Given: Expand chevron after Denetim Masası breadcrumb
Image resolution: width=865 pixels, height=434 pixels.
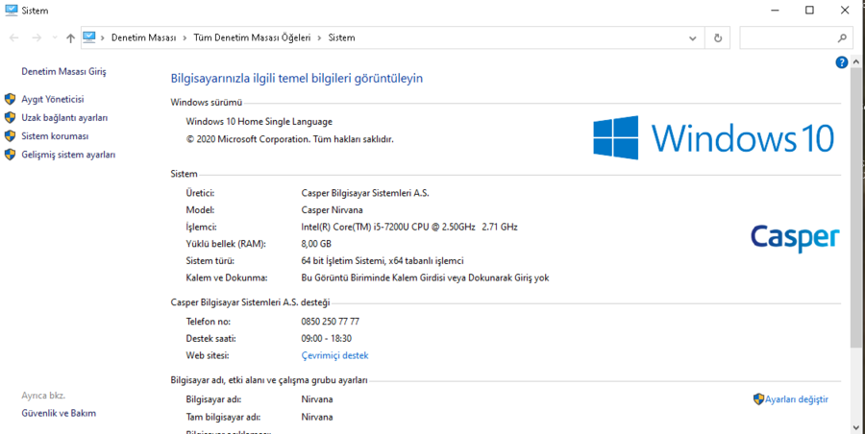Looking at the screenshot, I should pos(185,38).
